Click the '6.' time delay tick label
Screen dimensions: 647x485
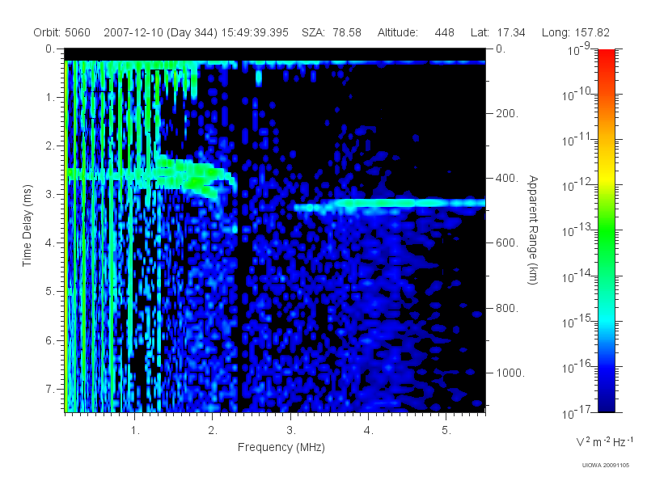coord(50,340)
